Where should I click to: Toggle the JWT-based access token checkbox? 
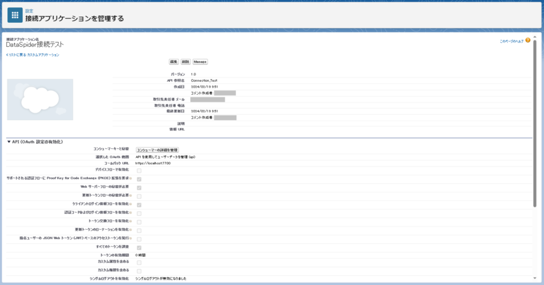[139, 239]
